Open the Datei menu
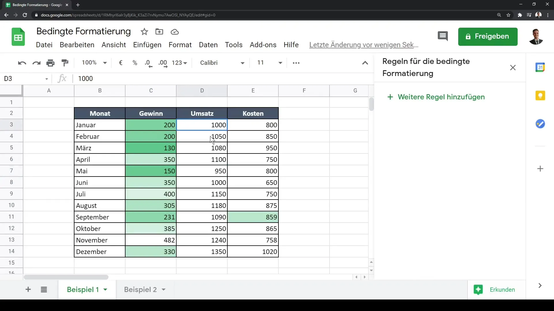Image resolution: width=554 pixels, height=311 pixels. click(44, 45)
